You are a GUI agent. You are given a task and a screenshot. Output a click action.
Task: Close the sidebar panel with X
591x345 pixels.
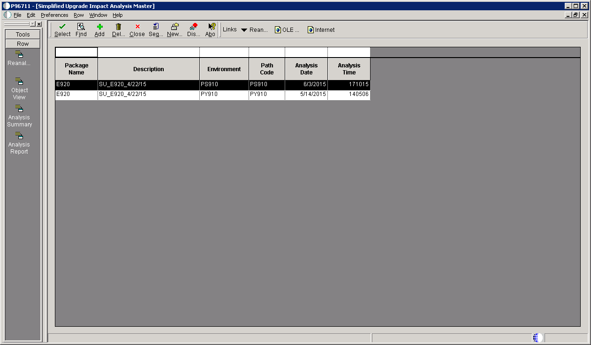pyautogui.click(x=39, y=24)
